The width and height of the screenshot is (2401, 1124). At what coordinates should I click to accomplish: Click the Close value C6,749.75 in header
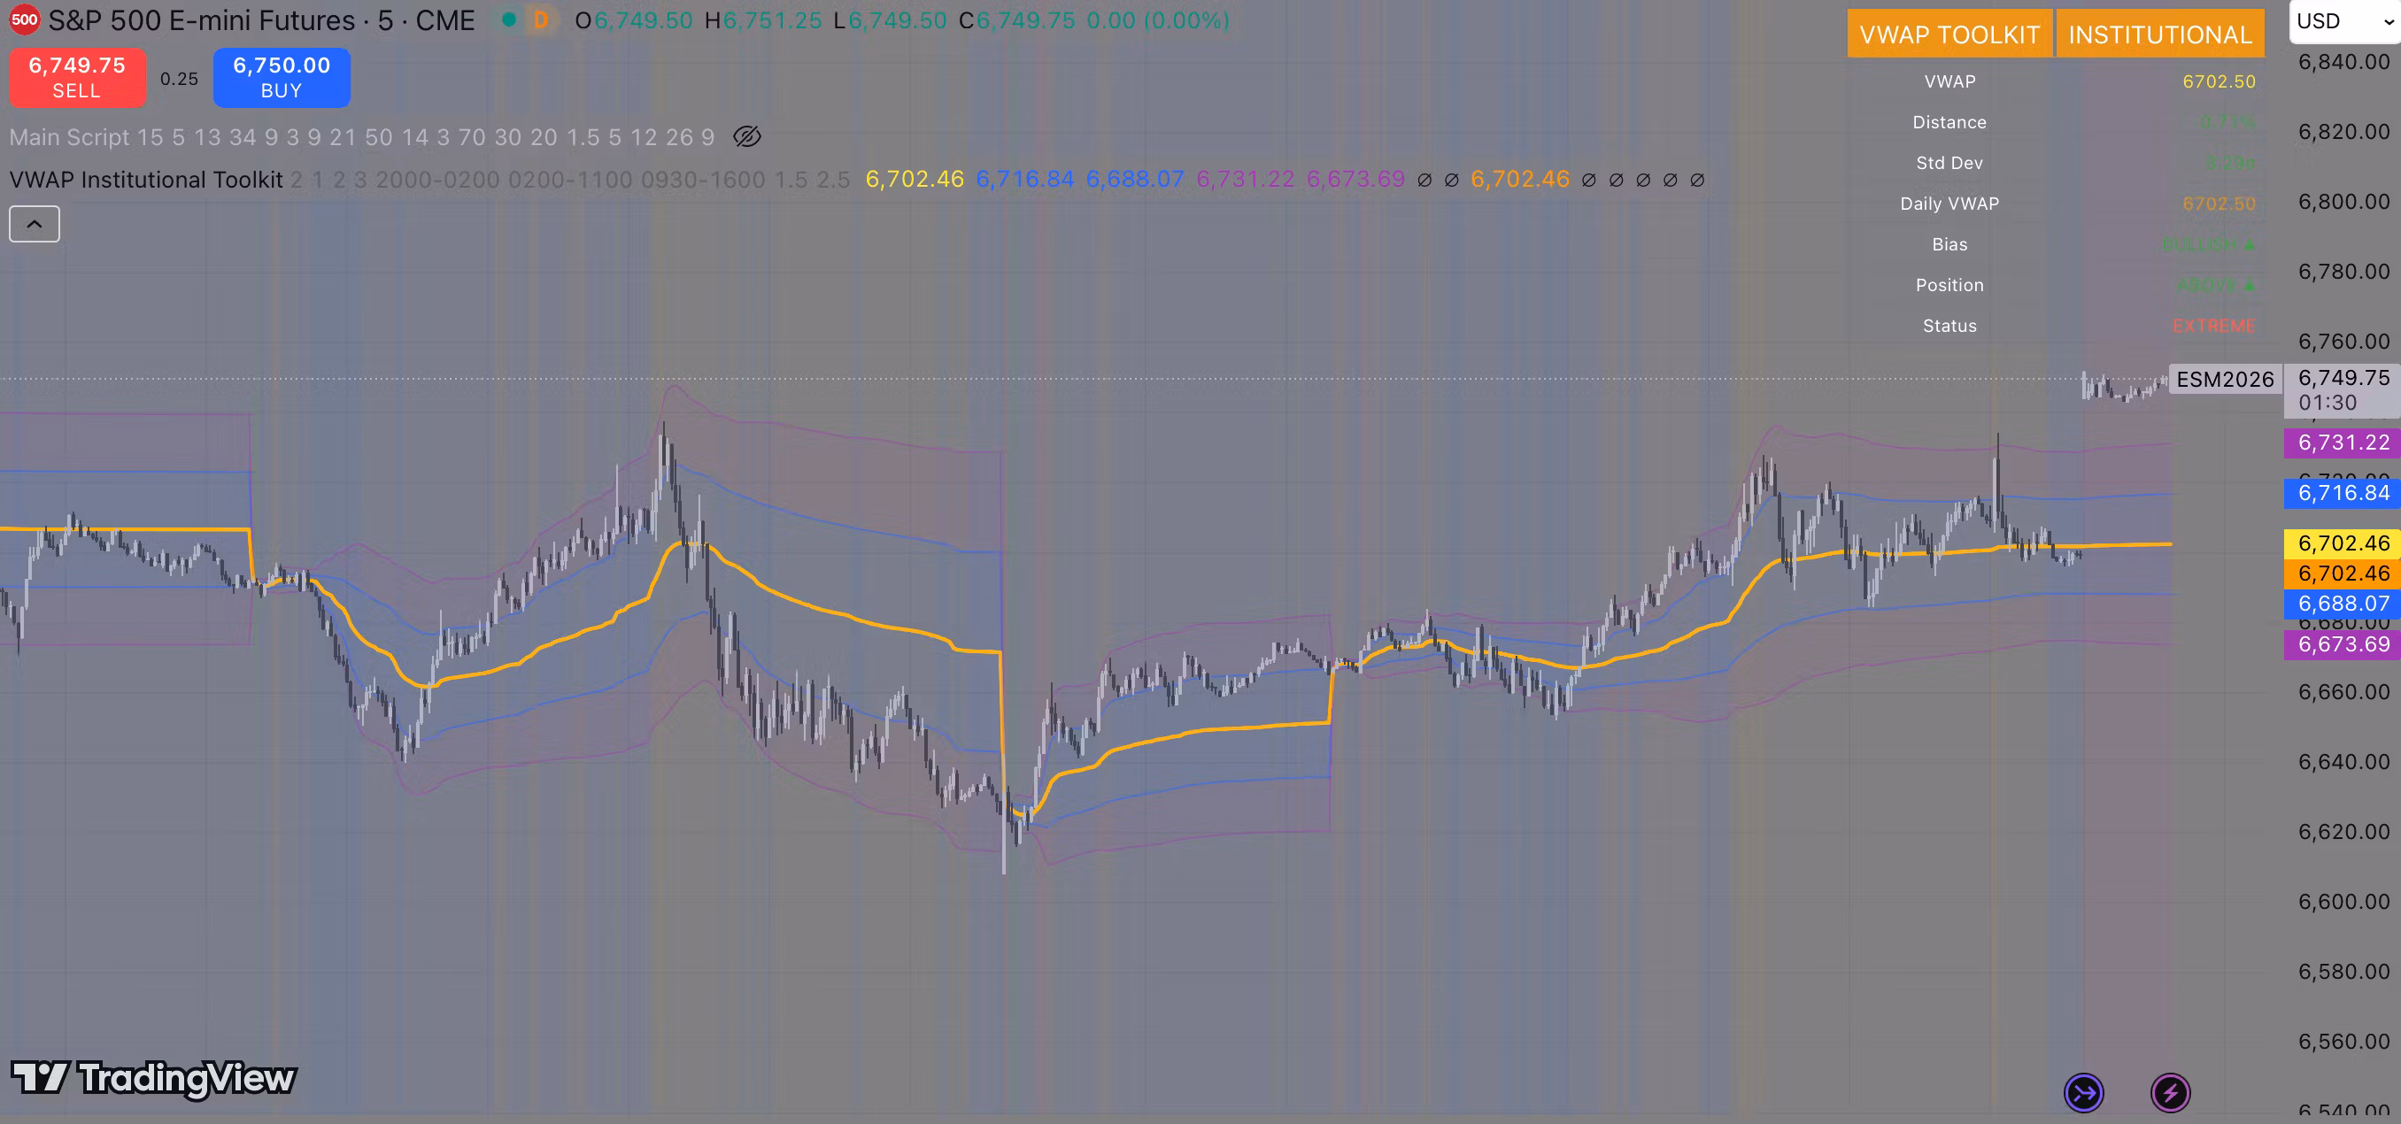tap(1017, 20)
